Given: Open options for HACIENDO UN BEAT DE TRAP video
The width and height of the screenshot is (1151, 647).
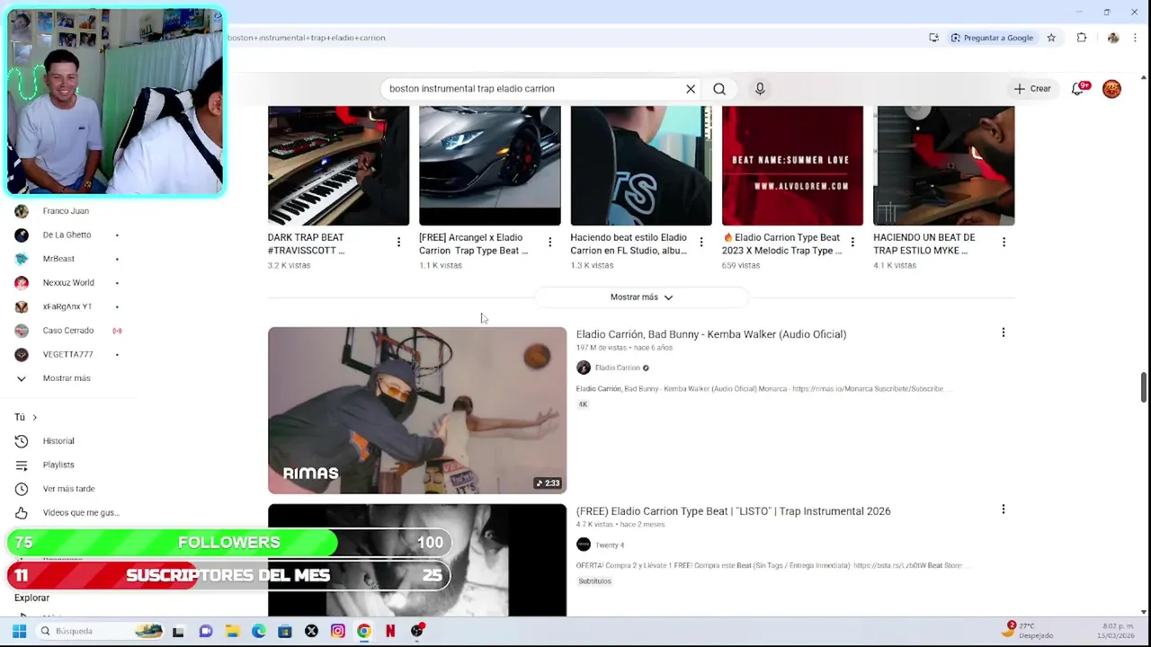Looking at the screenshot, I should [1004, 242].
